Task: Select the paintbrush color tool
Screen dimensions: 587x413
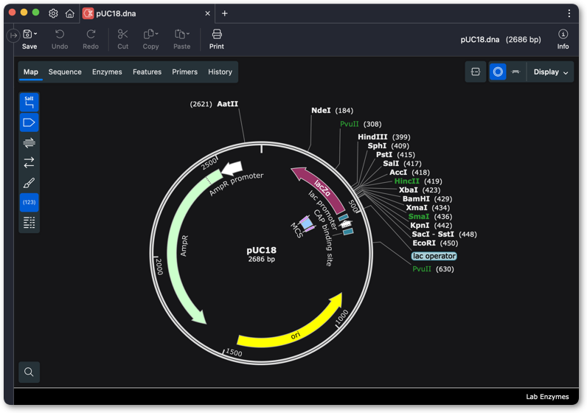Action: [x=29, y=183]
